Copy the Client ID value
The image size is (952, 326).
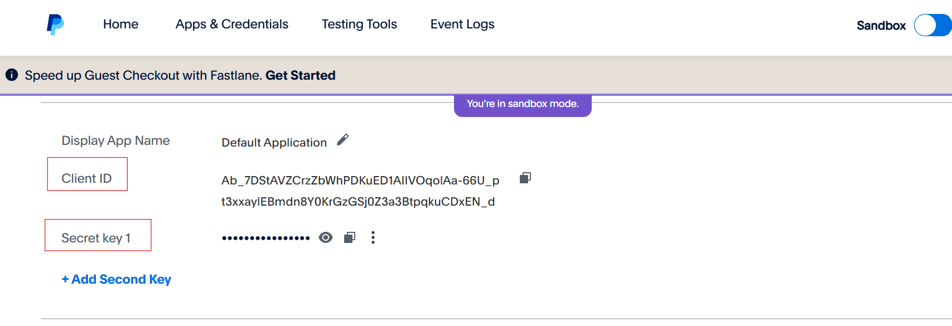coord(525,178)
